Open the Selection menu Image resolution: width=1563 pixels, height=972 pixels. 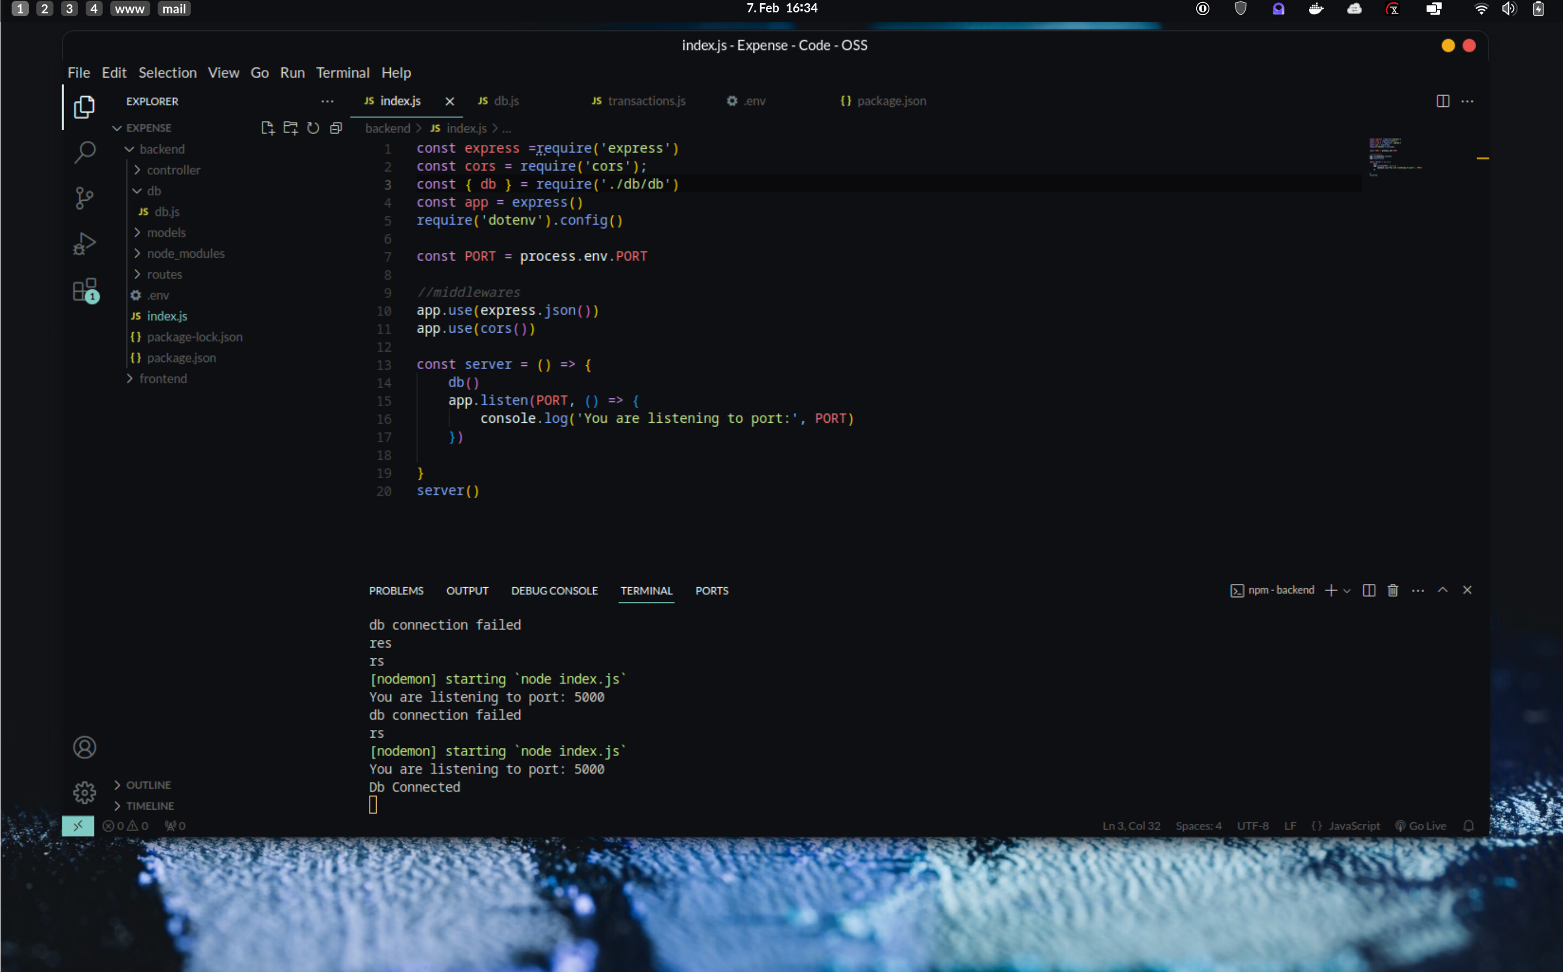tap(167, 73)
